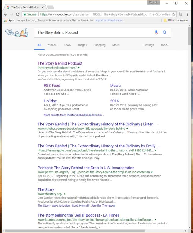Switch to the Videos search tab
The height and width of the screenshot is (233, 193).
pos(52,45)
